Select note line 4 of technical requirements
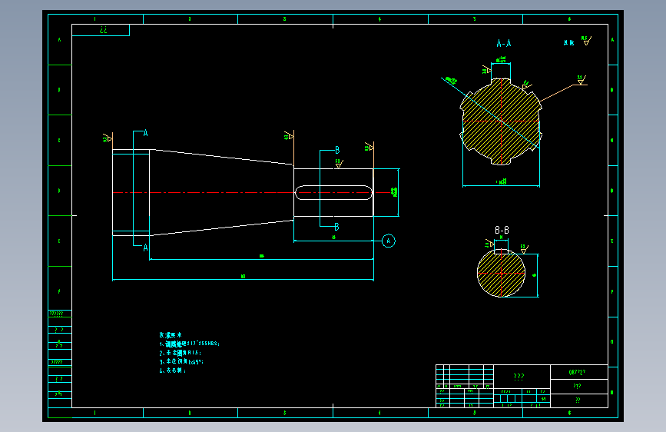Image resolution: width=666 pixels, height=432 pixels. 172,371
